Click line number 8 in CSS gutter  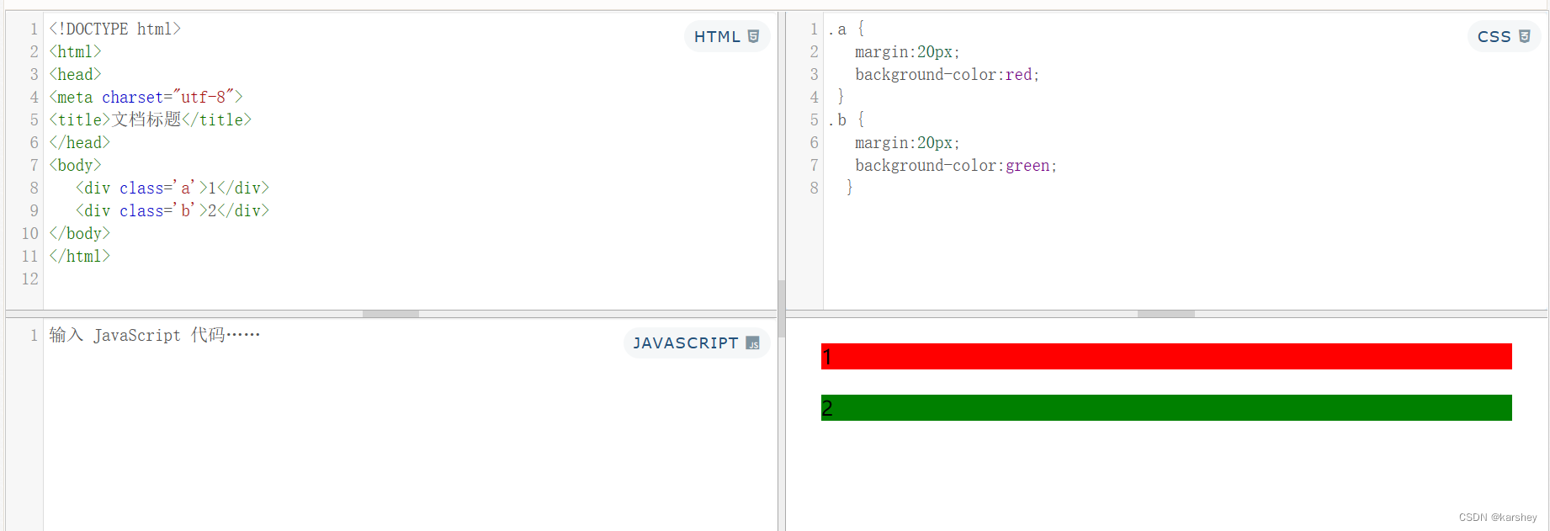point(814,188)
